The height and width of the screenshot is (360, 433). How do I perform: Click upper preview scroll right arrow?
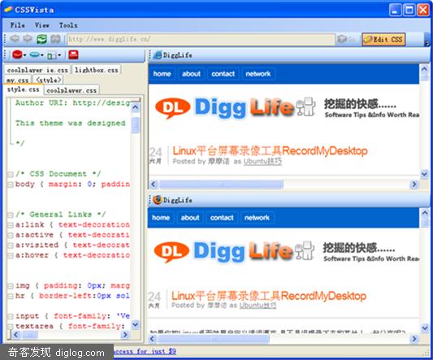[414, 184]
